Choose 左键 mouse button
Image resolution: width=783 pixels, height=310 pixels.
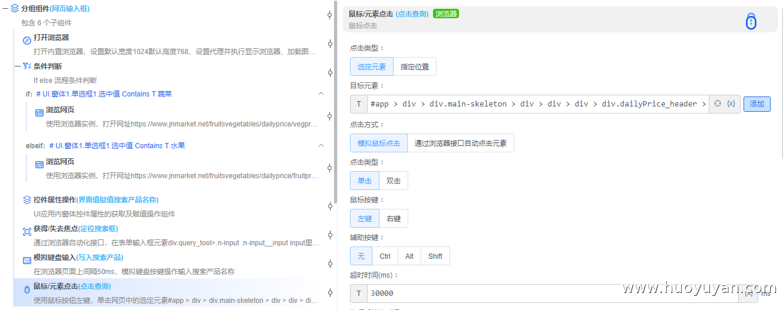point(365,218)
